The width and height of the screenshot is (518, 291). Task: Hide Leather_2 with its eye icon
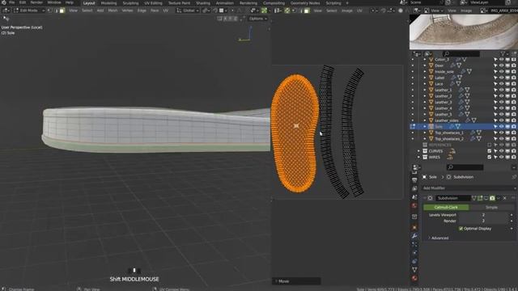click(x=502, y=96)
